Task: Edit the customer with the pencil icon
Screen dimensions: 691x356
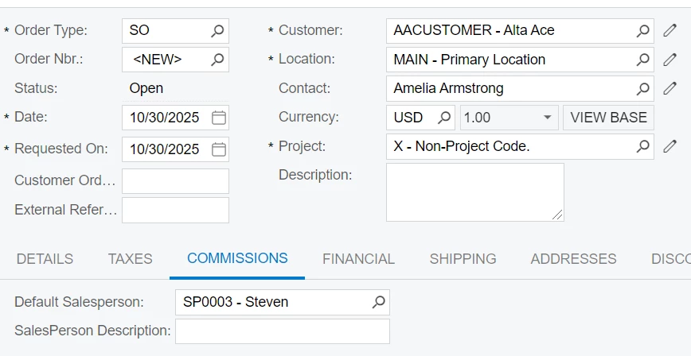Action: (x=670, y=31)
